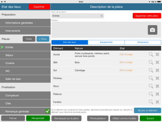Delete the Murs element with its cross
The width and height of the screenshot is (162, 122).
157,86
